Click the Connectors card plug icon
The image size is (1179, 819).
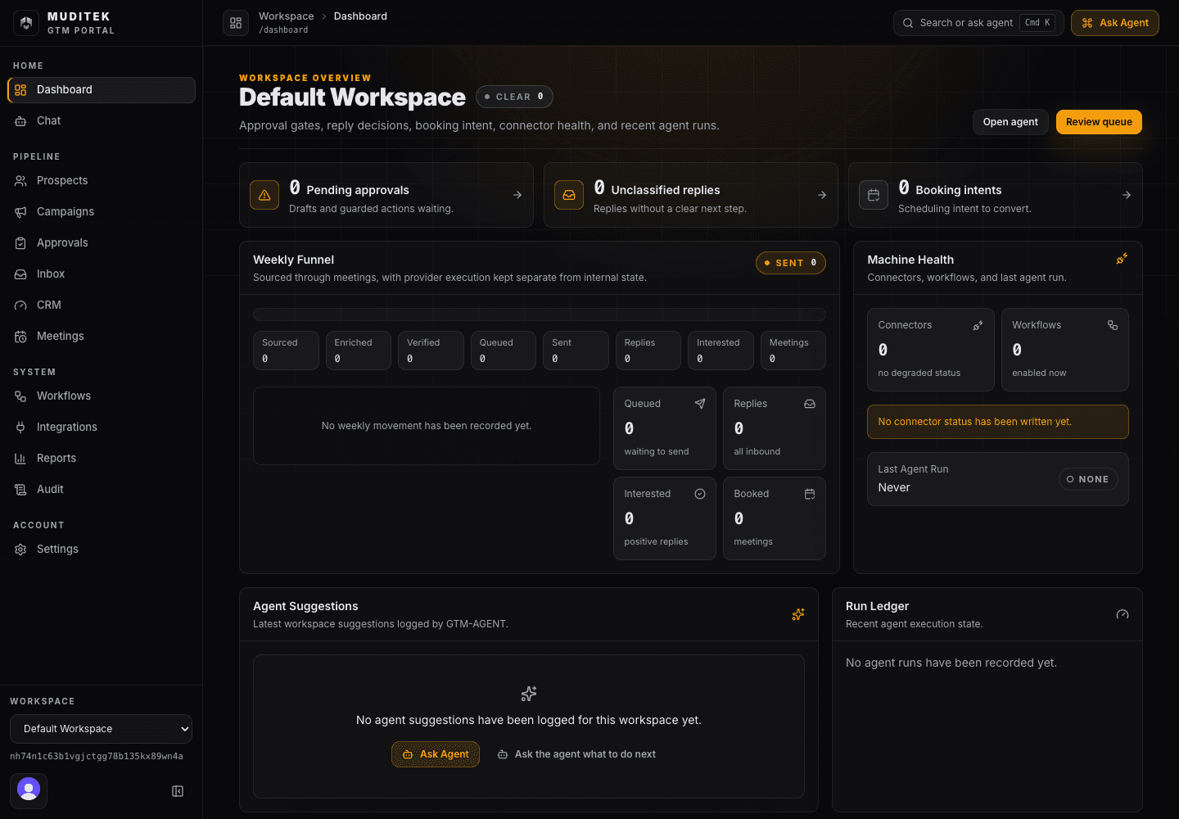click(978, 325)
